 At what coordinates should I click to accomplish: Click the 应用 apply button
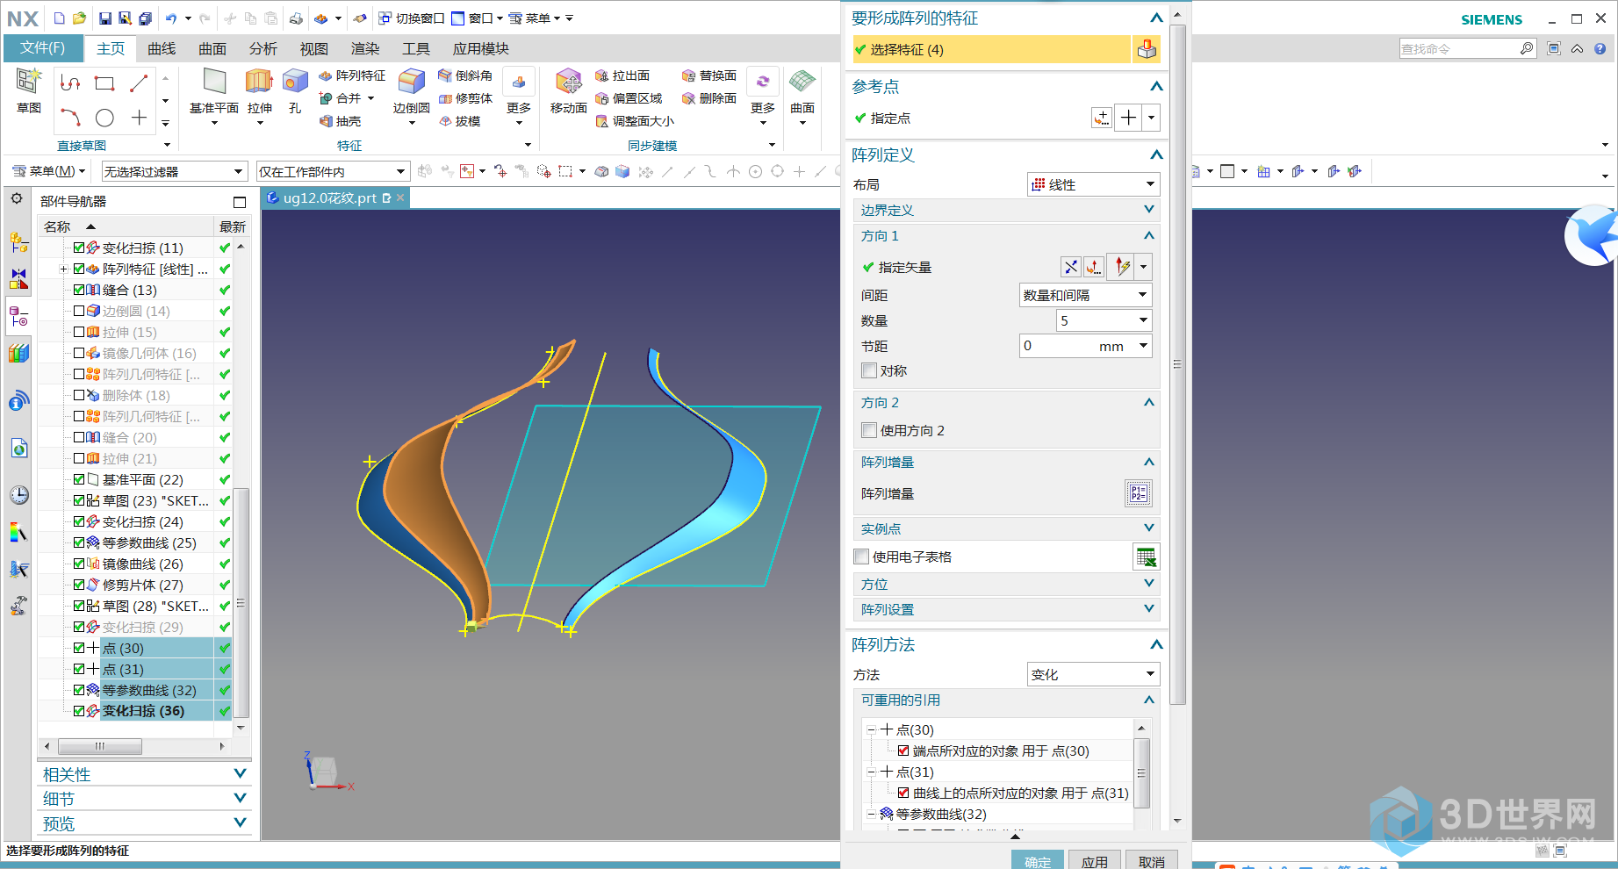[1094, 861]
